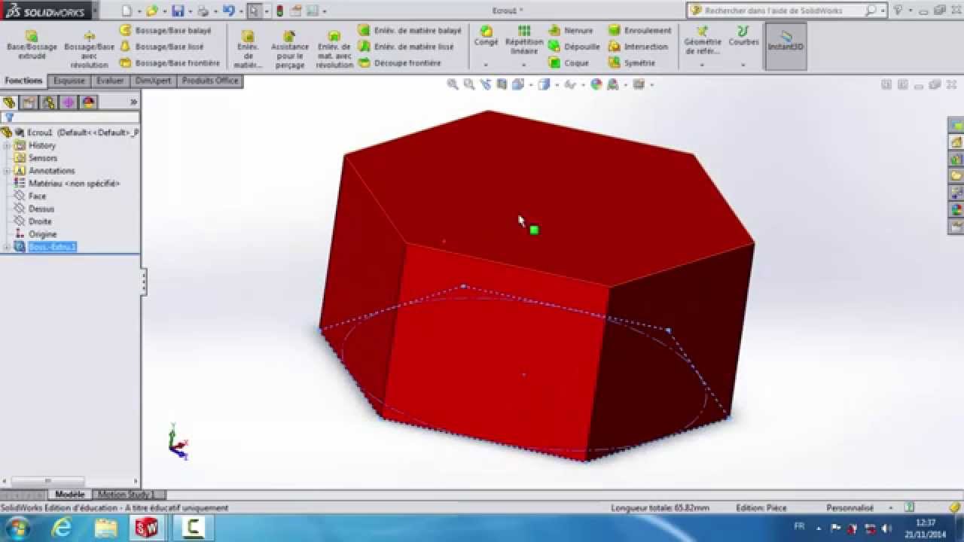This screenshot has width=964, height=542.
Task: Open the Motion Study 1 tab
Action: [126, 495]
